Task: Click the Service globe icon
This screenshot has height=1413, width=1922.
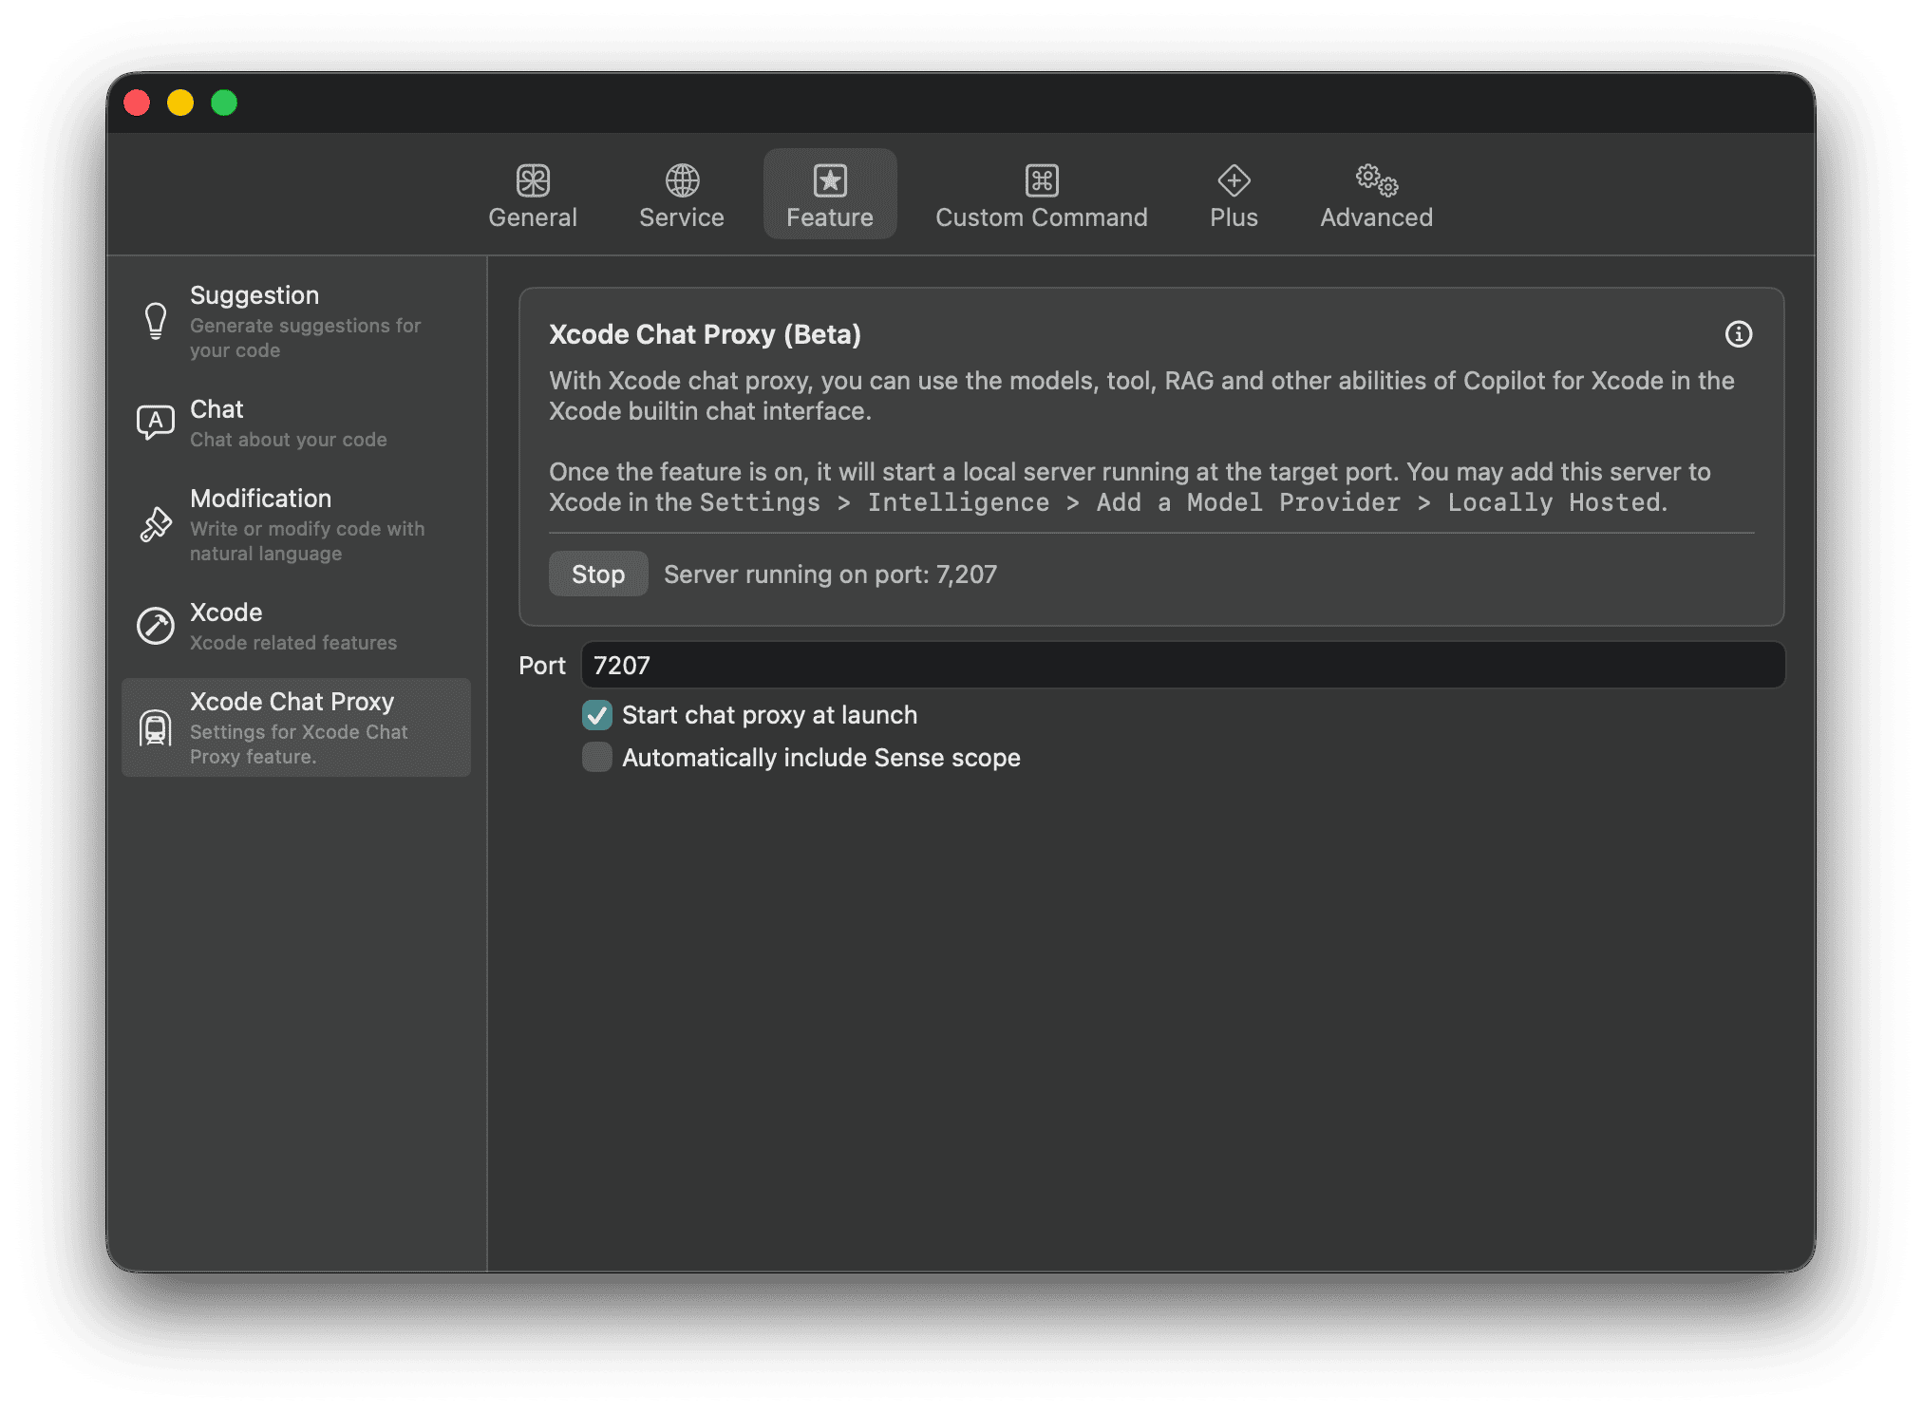Action: pos(680,179)
